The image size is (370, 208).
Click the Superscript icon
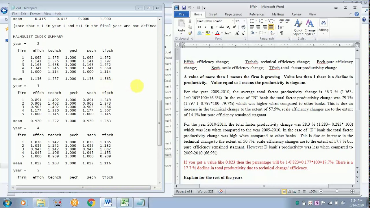[x=234, y=27]
